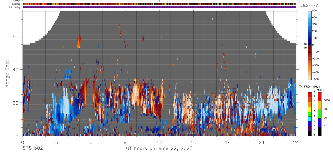Click the UT hours on June 22, 2025 label
Viewport: 333px width, 154px height.
[159, 149]
